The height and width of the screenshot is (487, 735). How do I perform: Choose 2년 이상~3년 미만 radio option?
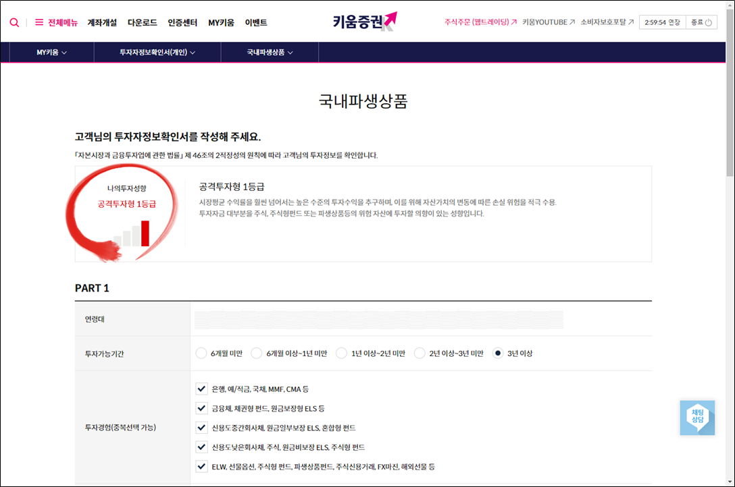click(420, 353)
